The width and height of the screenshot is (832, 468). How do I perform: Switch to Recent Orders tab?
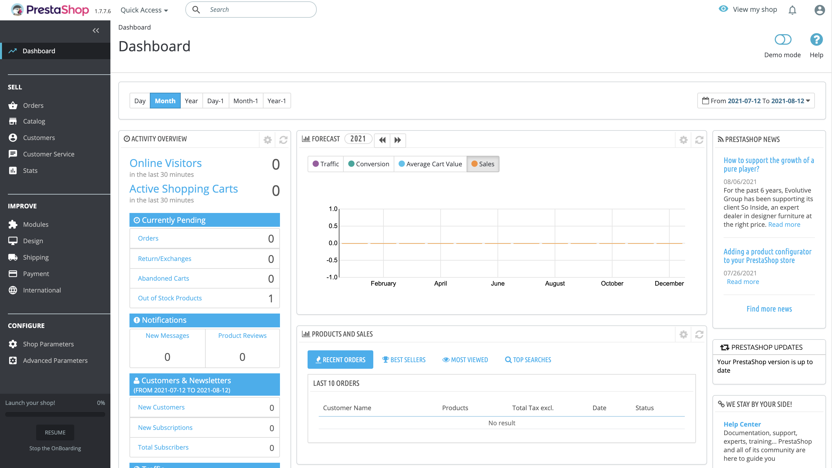coord(340,360)
